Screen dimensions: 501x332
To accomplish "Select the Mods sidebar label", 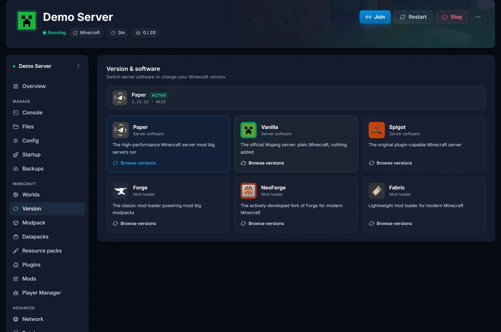I will [29, 279].
